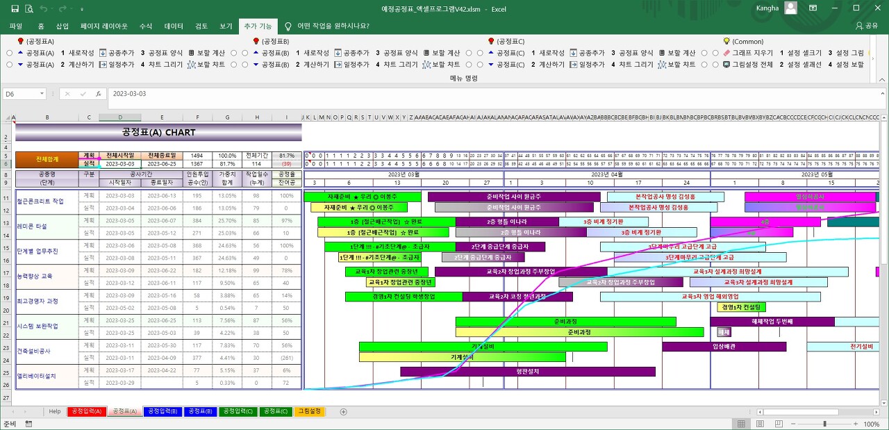Switch to the 수식 ribbon tab
Viewport: 889px width, 430px height.
pyautogui.click(x=146, y=26)
